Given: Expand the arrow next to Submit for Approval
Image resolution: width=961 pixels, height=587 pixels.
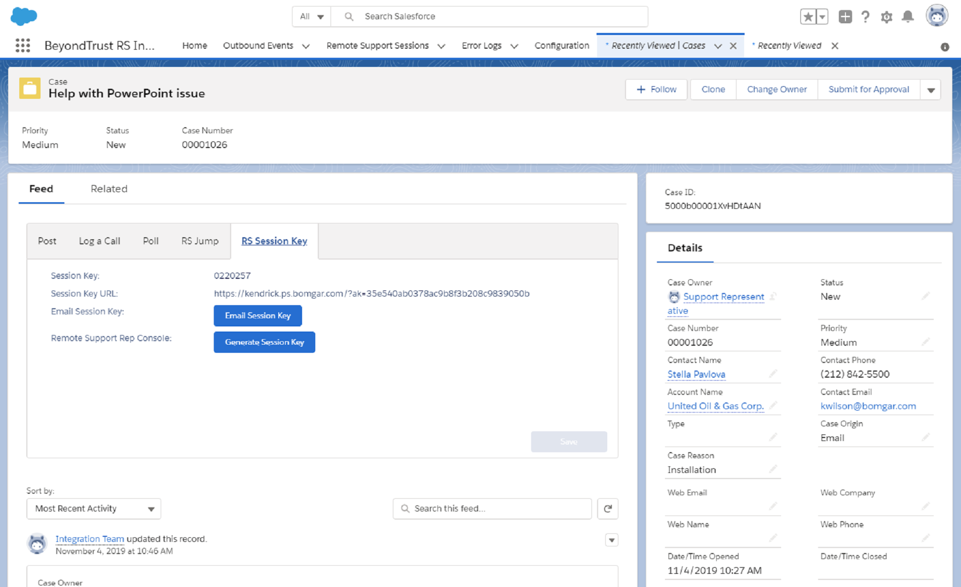Looking at the screenshot, I should click(x=931, y=89).
